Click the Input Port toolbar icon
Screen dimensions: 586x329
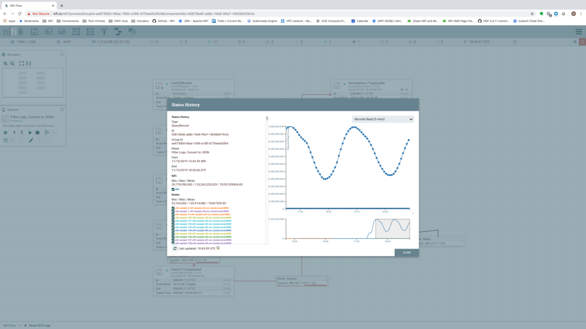[47, 31]
